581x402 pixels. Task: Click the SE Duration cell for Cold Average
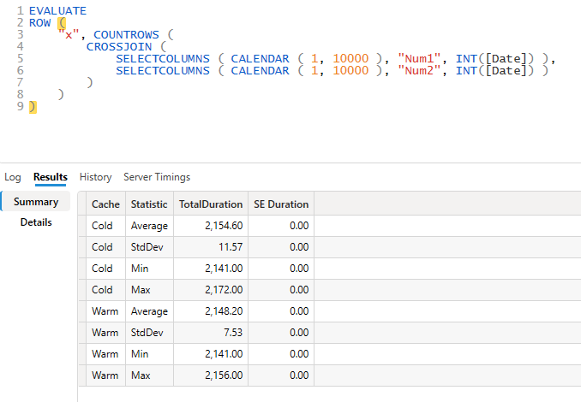click(x=281, y=226)
